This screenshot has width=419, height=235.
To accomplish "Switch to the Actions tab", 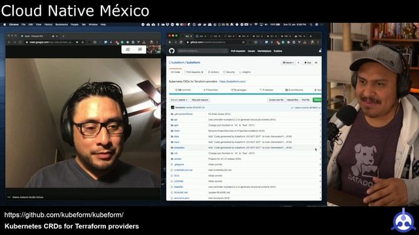I will coord(213,72).
